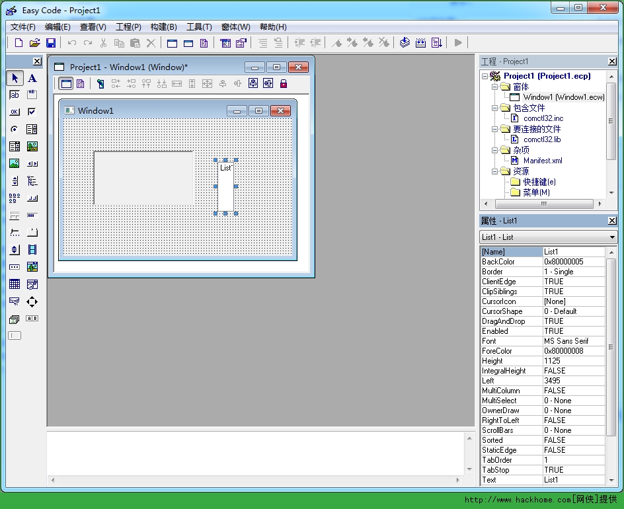
Task: Open the List1 - List object dropdown
Action: [x=612, y=237]
